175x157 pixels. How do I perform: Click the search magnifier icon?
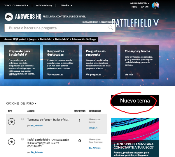point(111,28)
